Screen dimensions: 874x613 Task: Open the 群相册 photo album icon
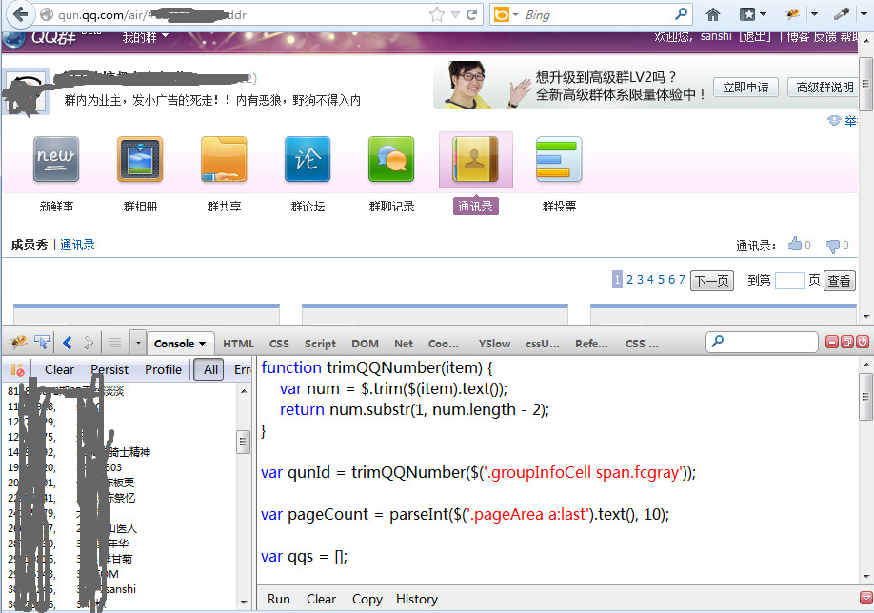click(x=140, y=160)
